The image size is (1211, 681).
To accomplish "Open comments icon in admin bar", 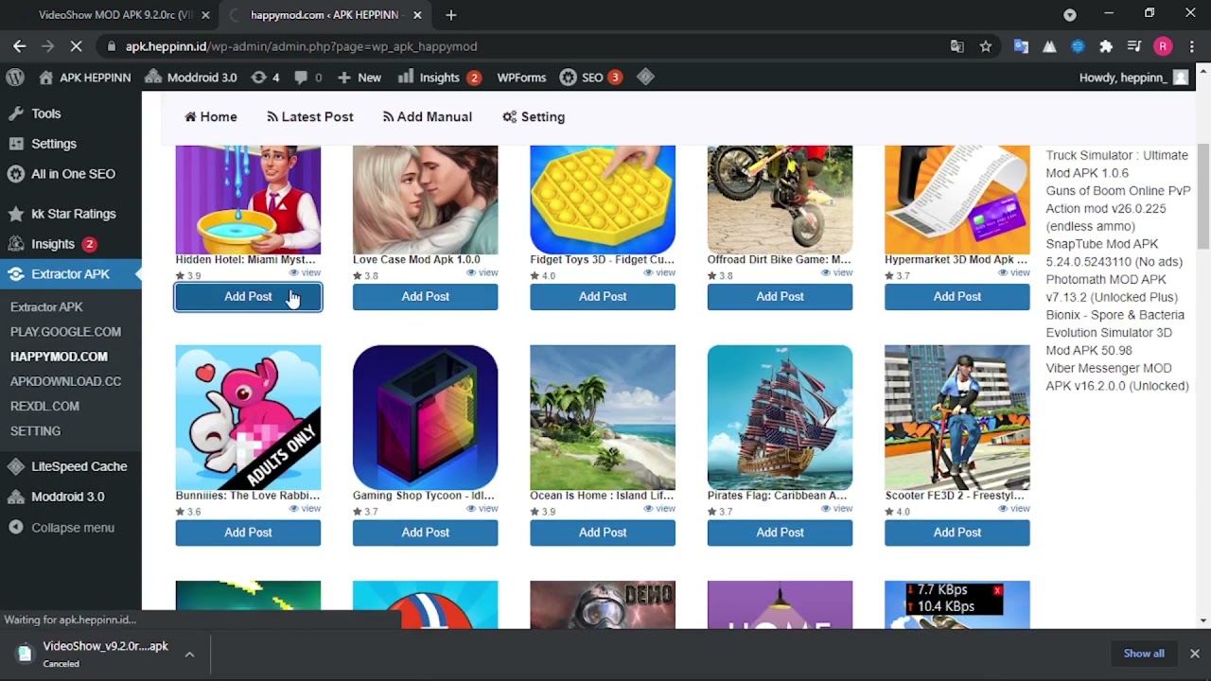I will [x=307, y=78].
